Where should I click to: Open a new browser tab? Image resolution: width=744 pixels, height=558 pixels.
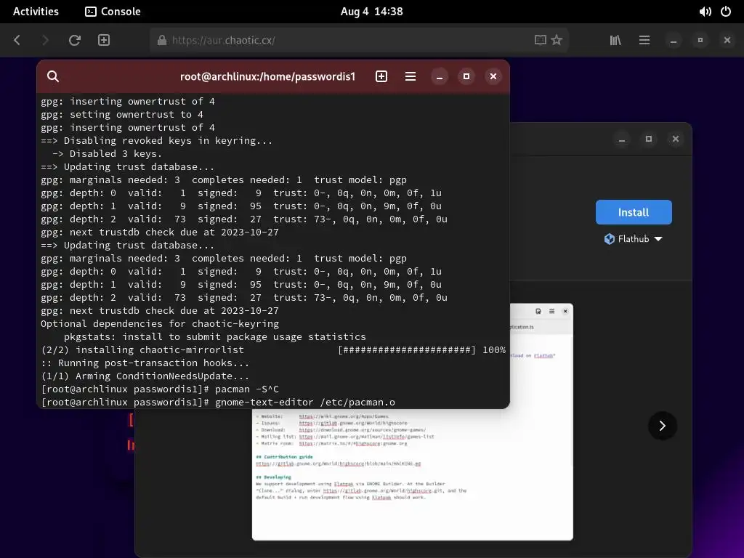tap(104, 40)
